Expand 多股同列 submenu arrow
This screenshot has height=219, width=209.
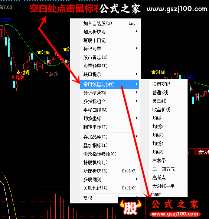tap(137, 179)
